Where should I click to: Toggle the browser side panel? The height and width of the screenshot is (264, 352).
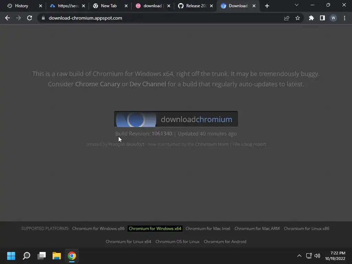coord(322,18)
